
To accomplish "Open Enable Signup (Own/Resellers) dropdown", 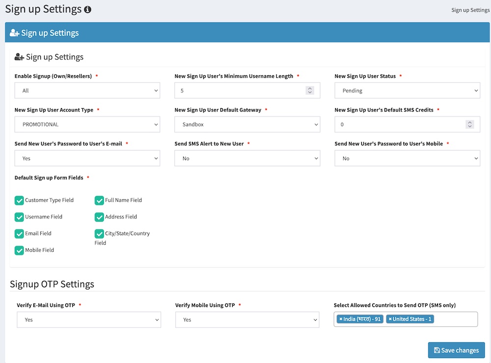I will click(x=87, y=90).
